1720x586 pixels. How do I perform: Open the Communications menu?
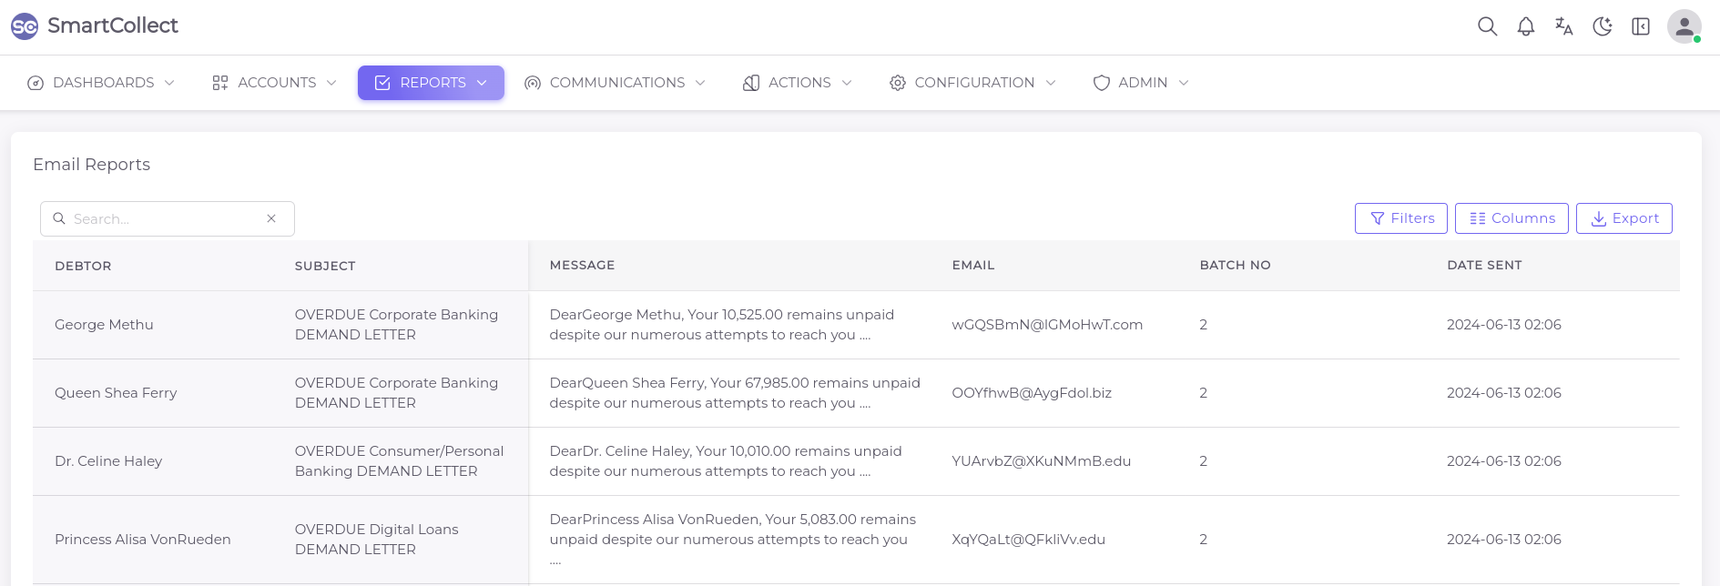(615, 83)
